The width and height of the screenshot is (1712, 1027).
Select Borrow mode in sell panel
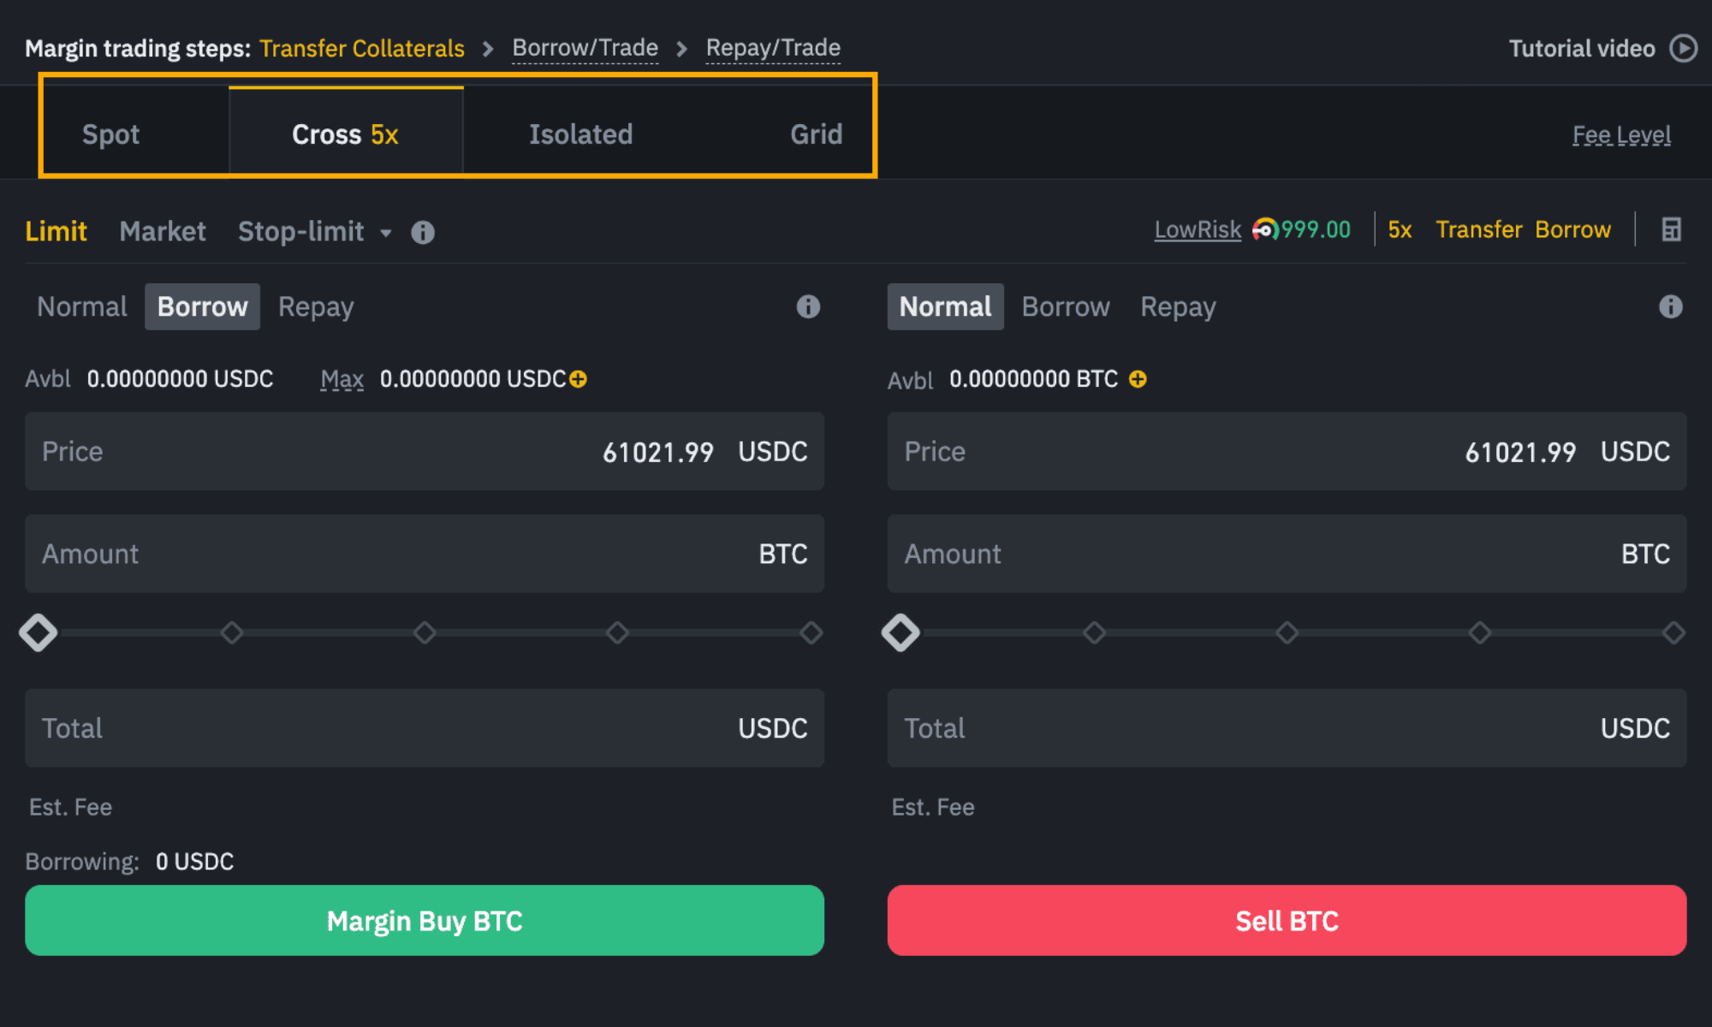click(1065, 306)
